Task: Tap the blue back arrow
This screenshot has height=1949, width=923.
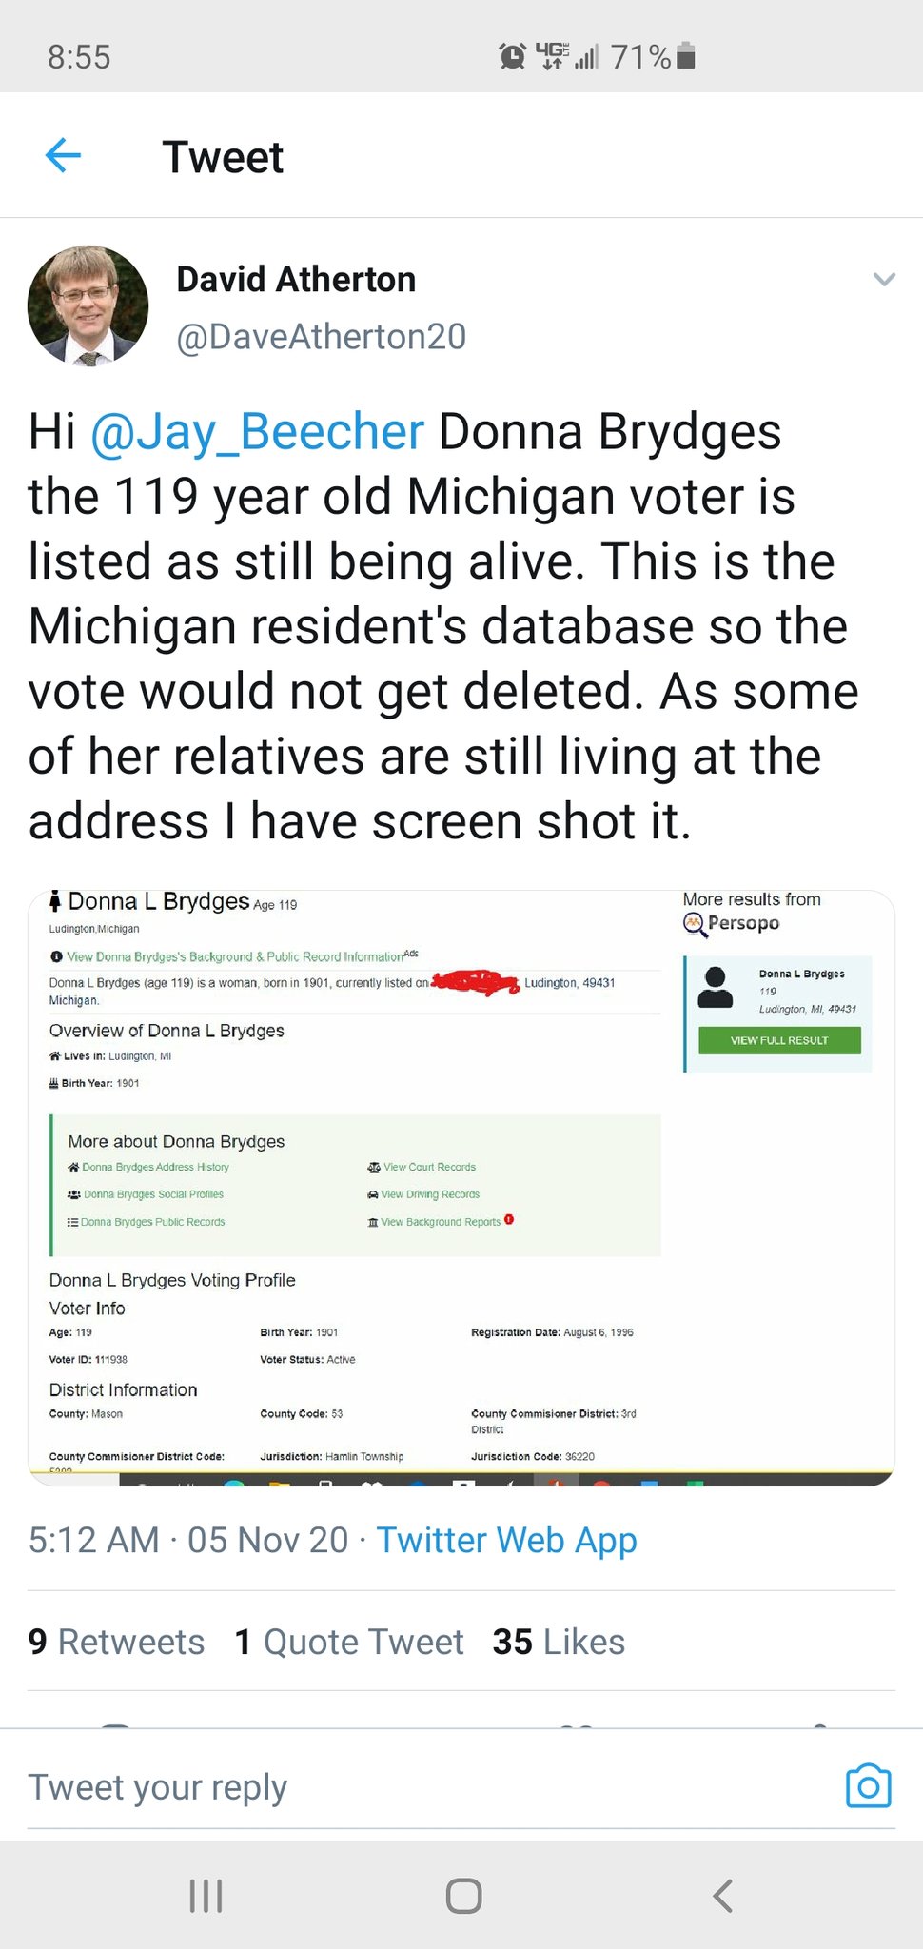Action: [x=63, y=155]
